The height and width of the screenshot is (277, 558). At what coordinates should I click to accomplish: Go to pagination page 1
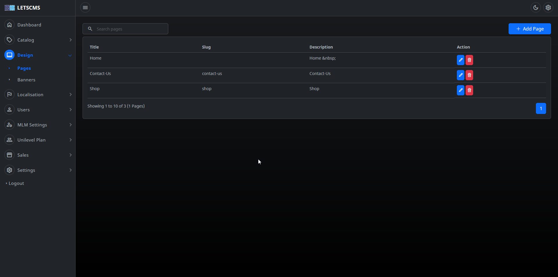tap(541, 108)
